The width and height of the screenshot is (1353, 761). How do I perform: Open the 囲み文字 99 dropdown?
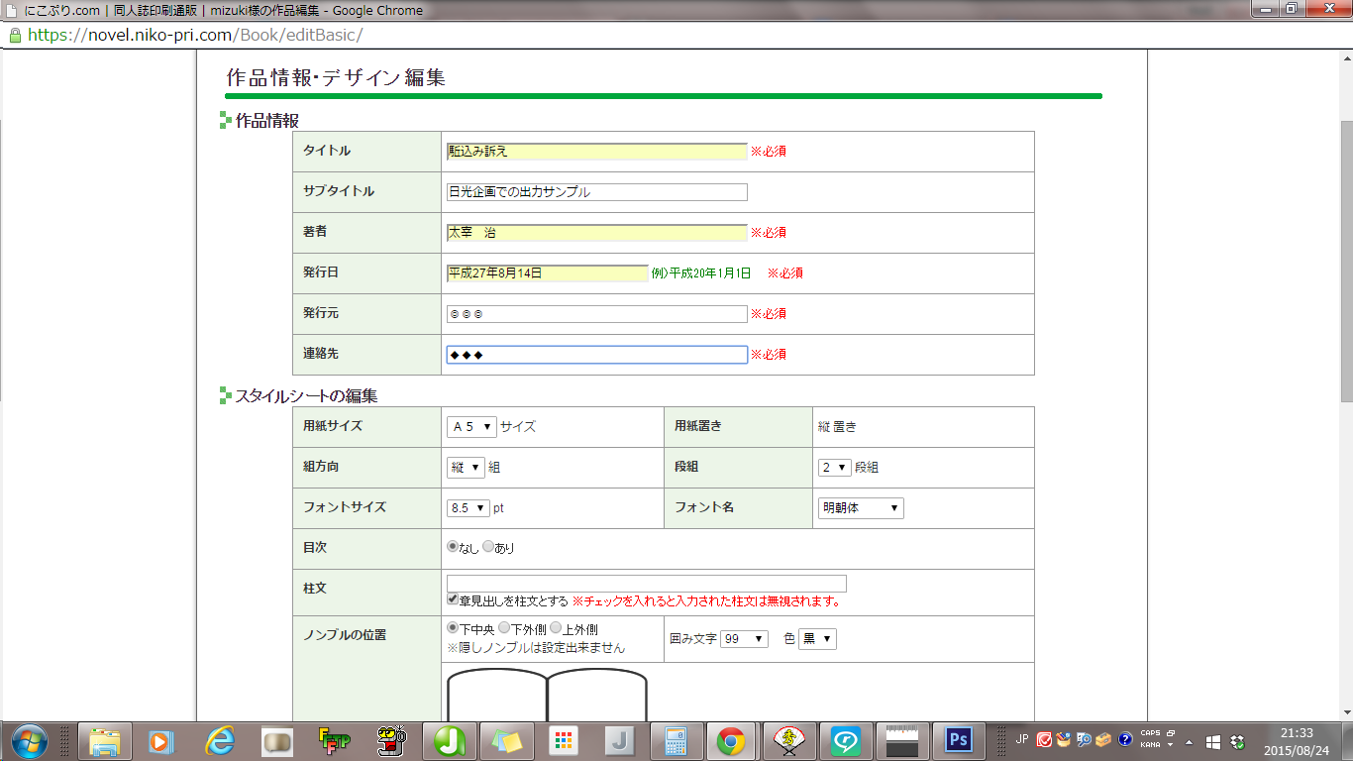point(744,639)
